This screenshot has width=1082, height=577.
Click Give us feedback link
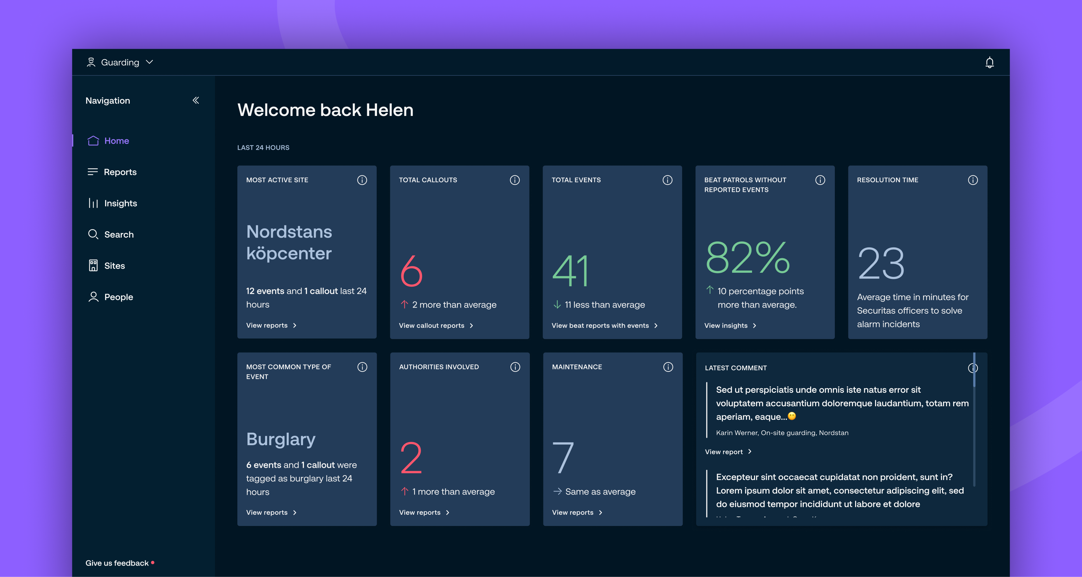click(x=117, y=563)
